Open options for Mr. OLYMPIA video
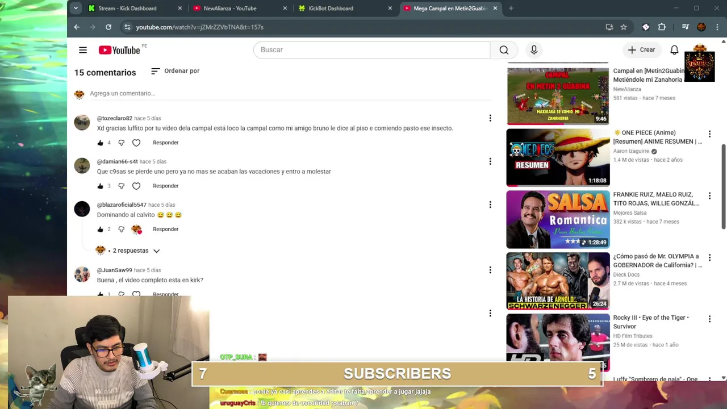Image resolution: width=727 pixels, height=409 pixels. pos(709,258)
